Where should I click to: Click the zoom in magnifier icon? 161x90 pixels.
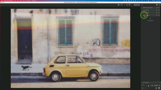[122, 5]
